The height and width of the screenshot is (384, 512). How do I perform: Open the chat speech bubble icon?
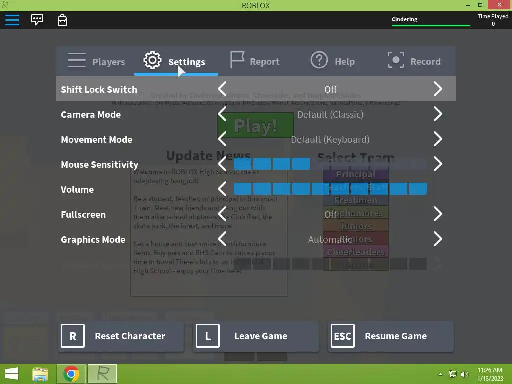pos(37,20)
